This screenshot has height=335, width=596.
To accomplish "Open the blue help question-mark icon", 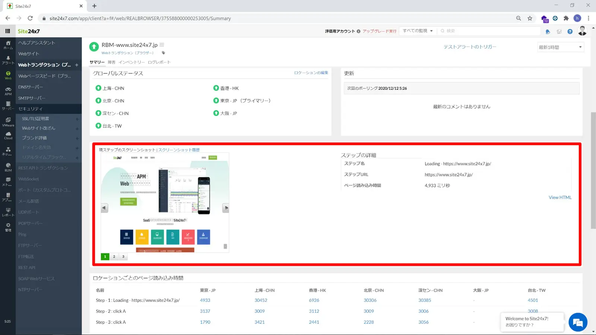I will [x=570, y=32].
